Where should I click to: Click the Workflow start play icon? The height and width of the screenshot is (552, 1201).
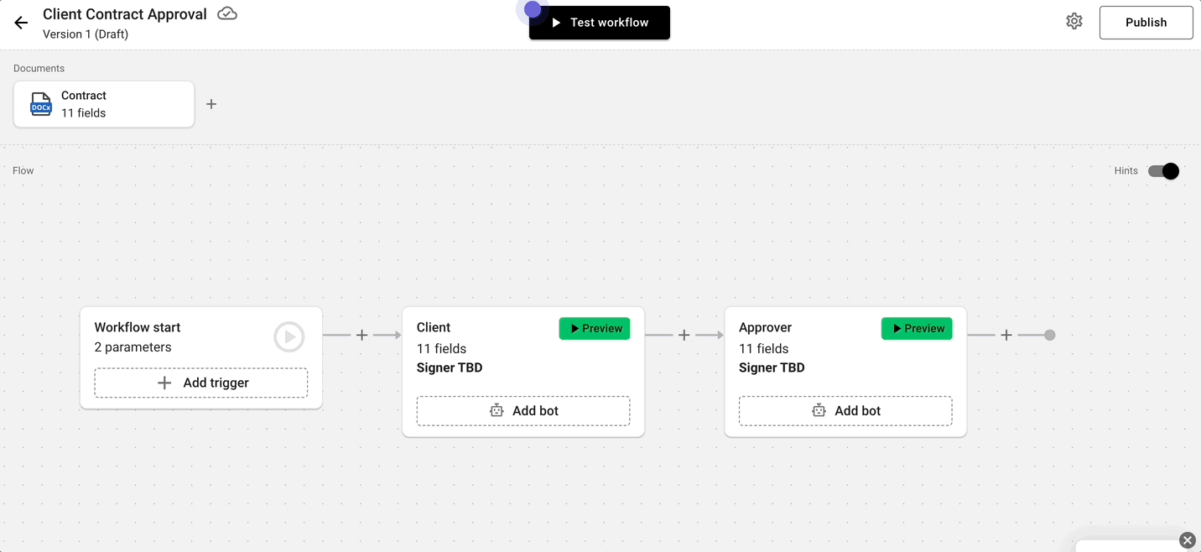(289, 337)
